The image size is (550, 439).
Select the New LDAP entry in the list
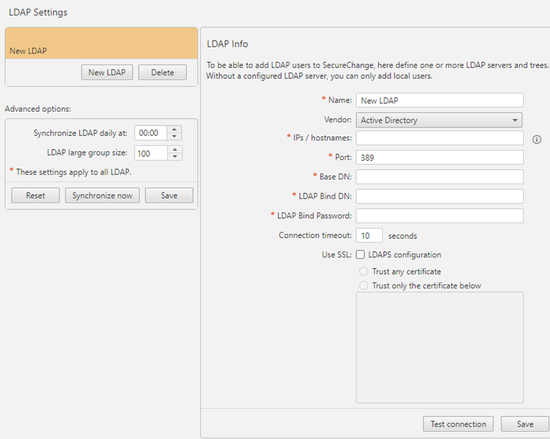click(102, 51)
